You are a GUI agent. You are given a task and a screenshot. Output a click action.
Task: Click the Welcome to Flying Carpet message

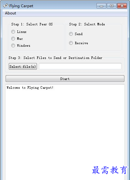click(x=30, y=88)
